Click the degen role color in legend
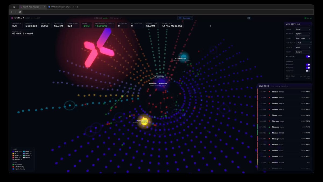323x182 pixels. [13, 156]
